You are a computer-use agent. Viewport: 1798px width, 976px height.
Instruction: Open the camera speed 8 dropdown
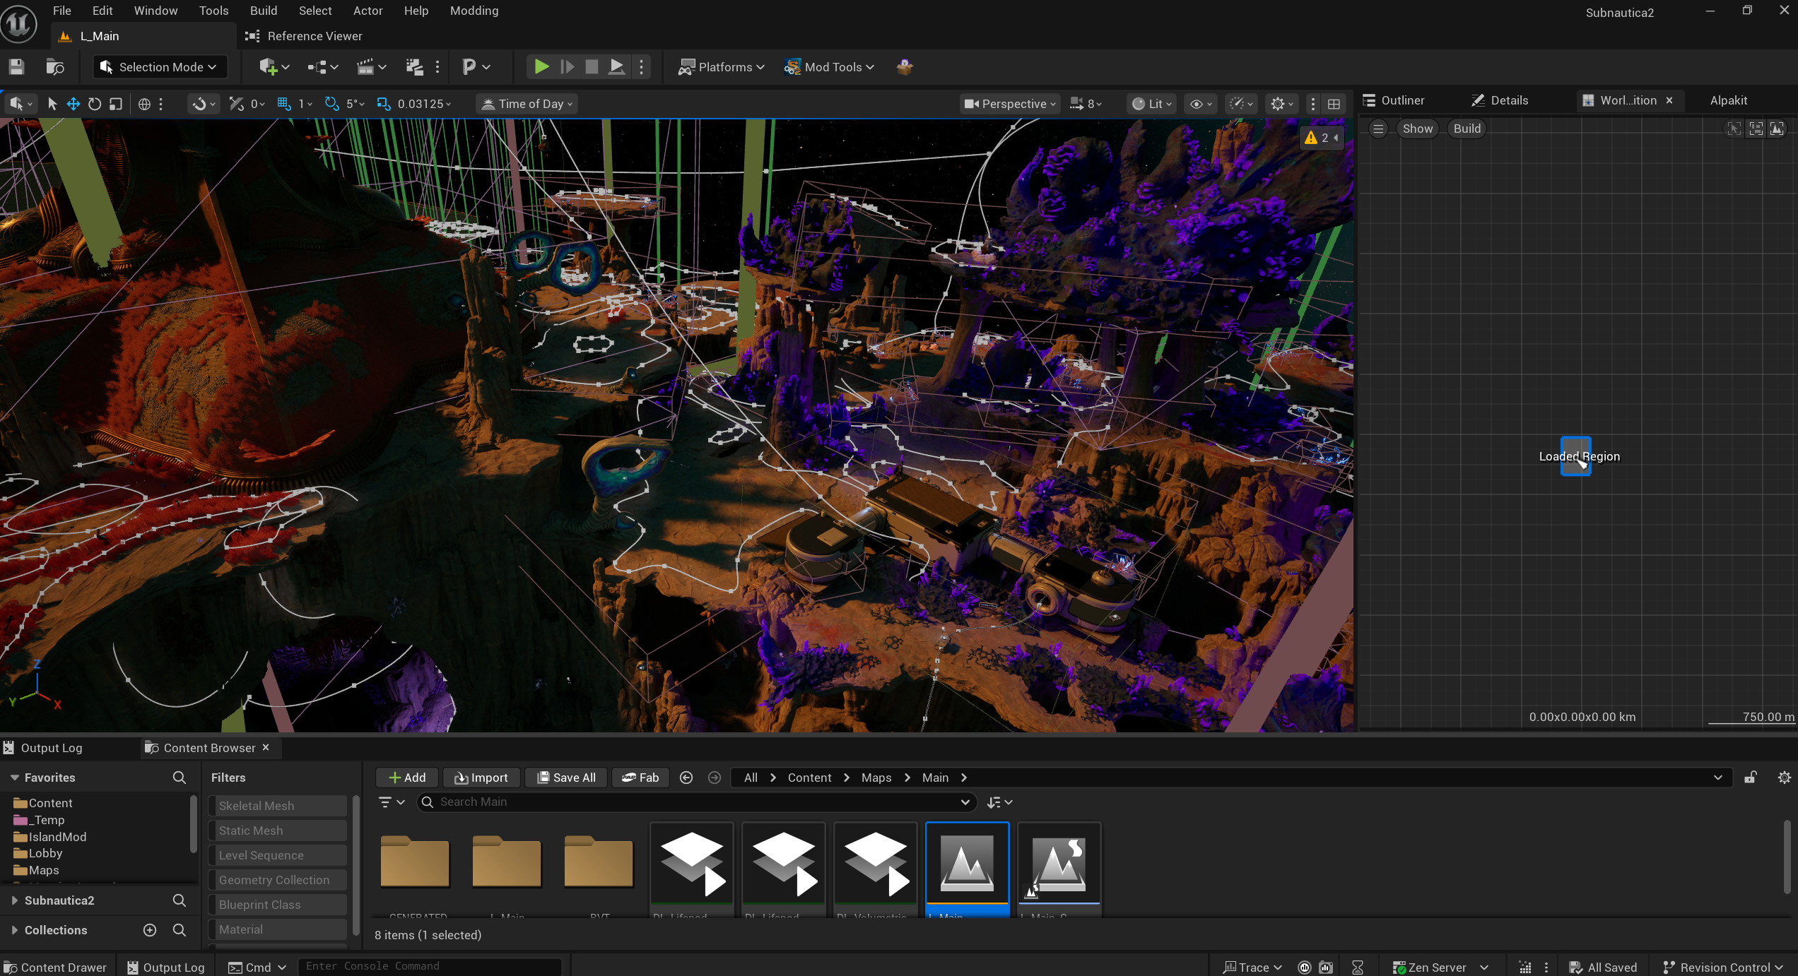coord(1086,104)
